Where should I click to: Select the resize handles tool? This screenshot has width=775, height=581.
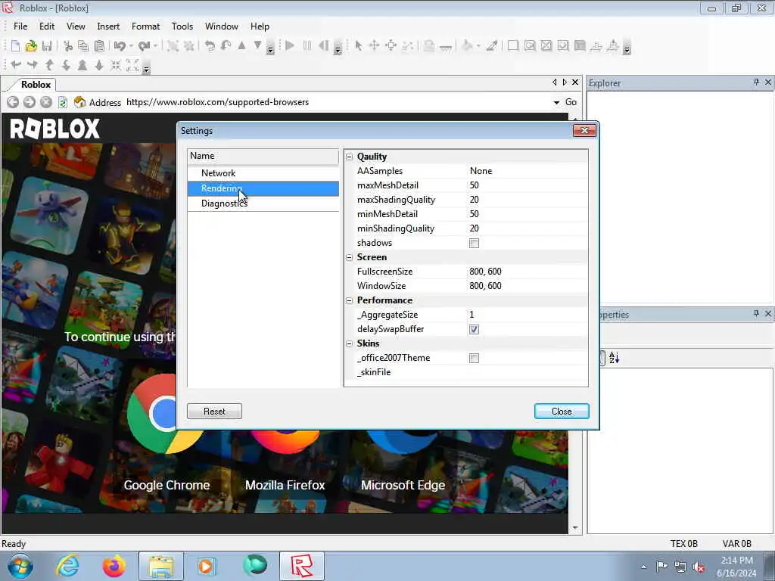tap(391, 46)
